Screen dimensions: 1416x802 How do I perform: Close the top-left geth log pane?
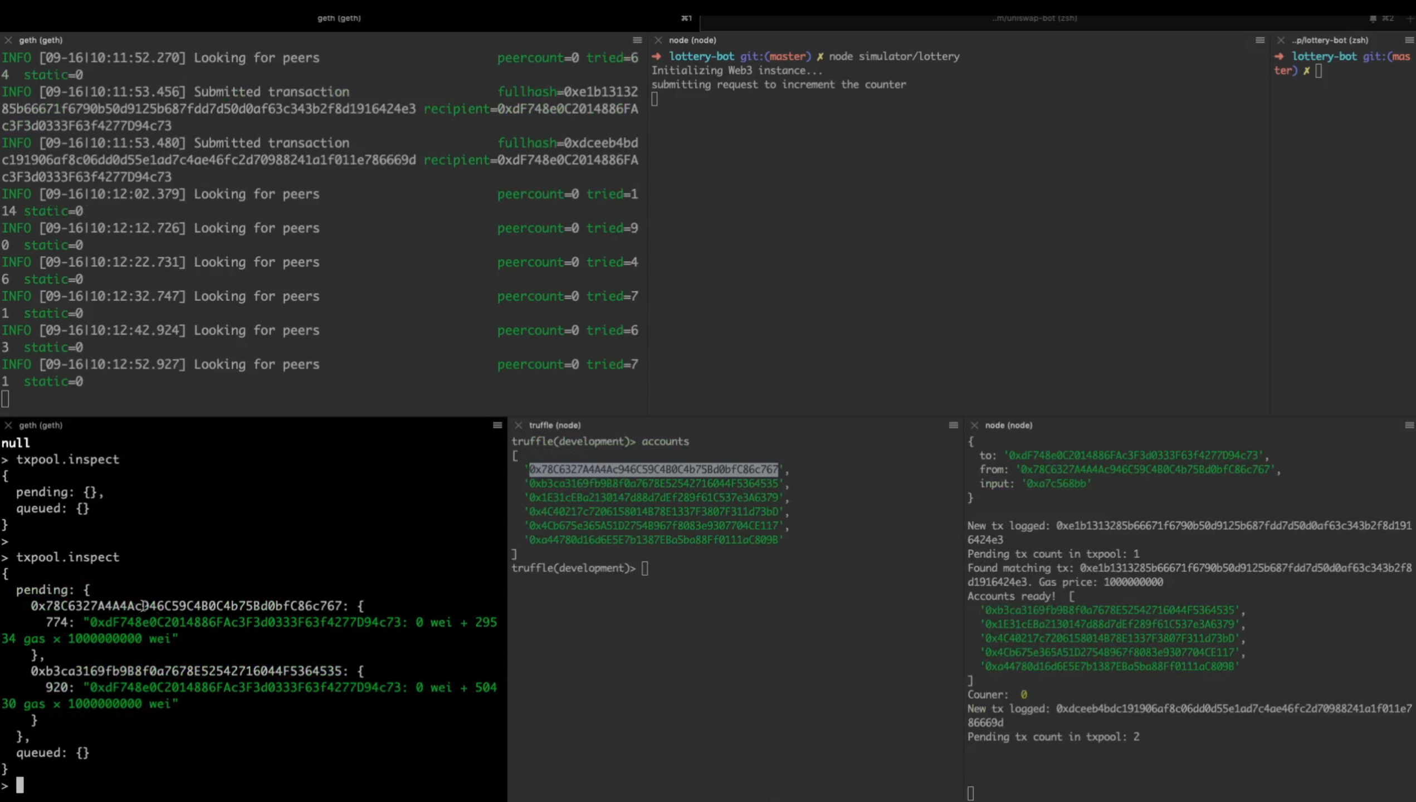click(x=8, y=40)
